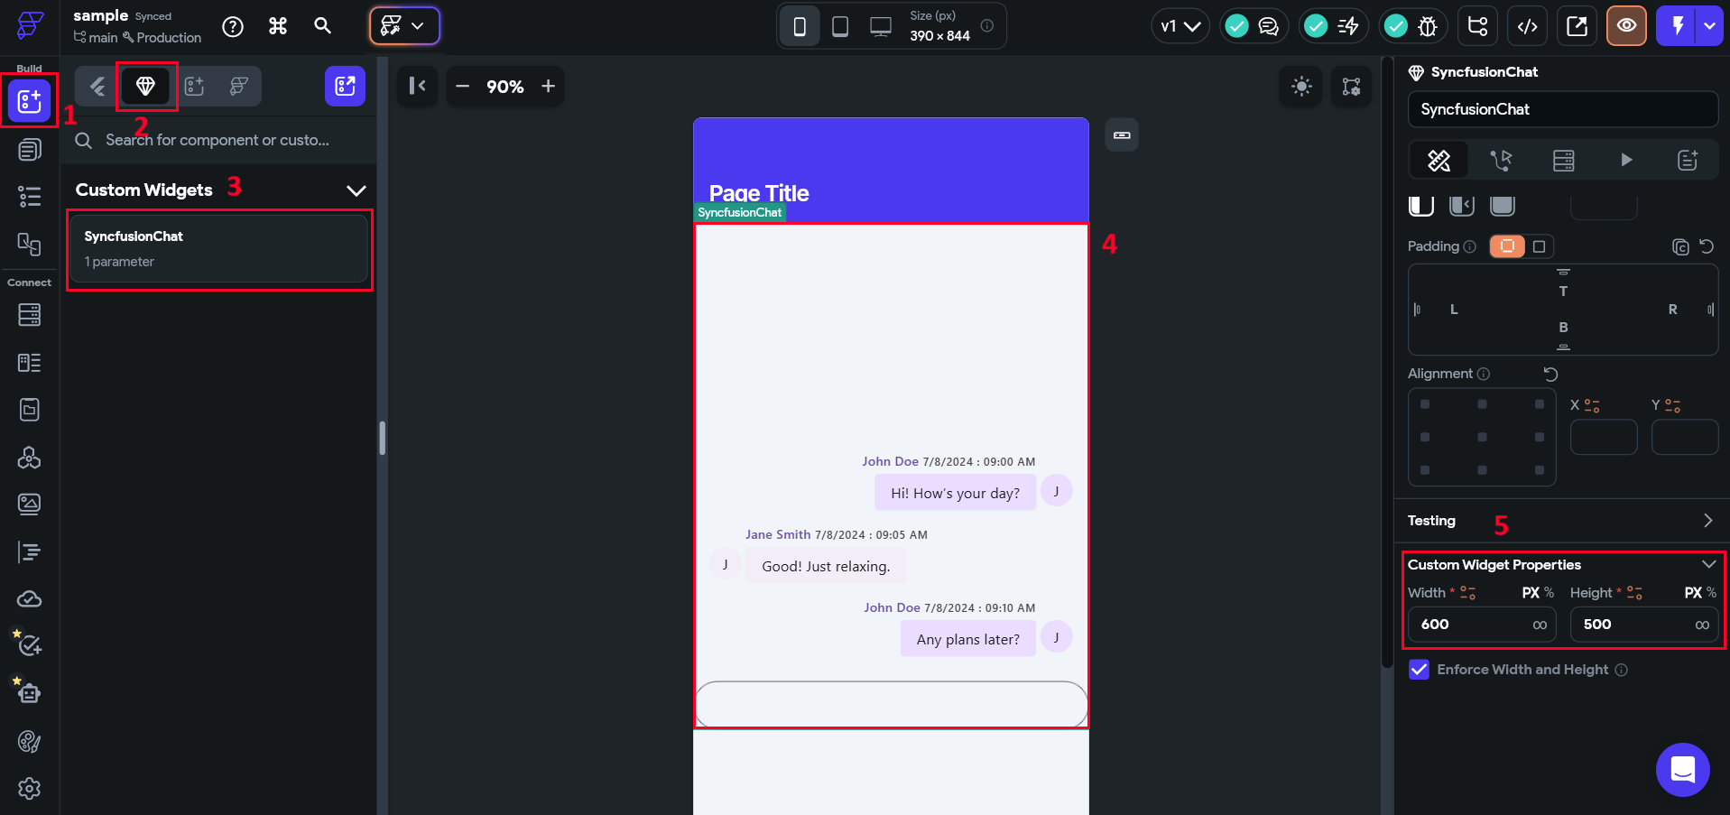Select the tablet device preview toggle

839,25
